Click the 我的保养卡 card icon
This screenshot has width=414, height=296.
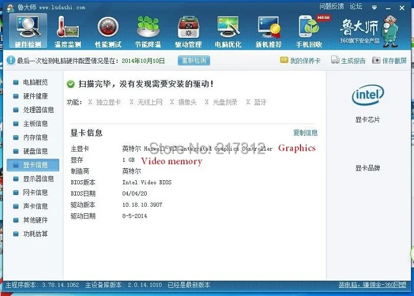click(x=284, y=60)
